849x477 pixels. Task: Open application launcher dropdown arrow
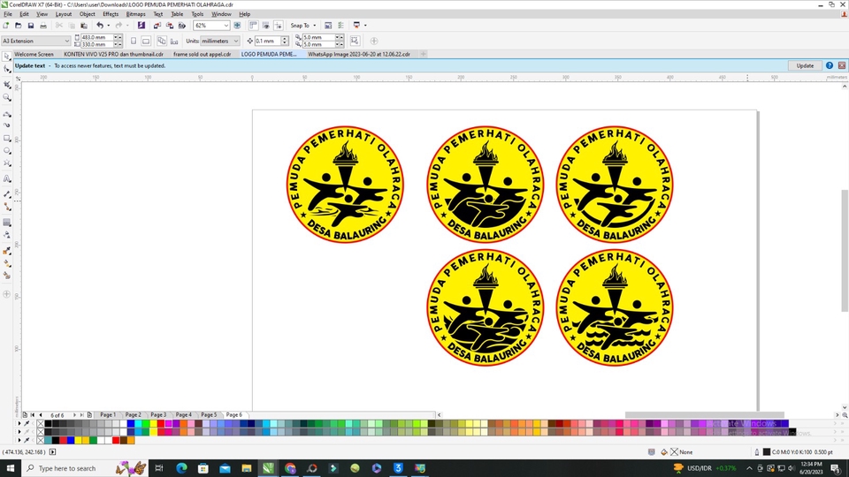click(365, 26)
